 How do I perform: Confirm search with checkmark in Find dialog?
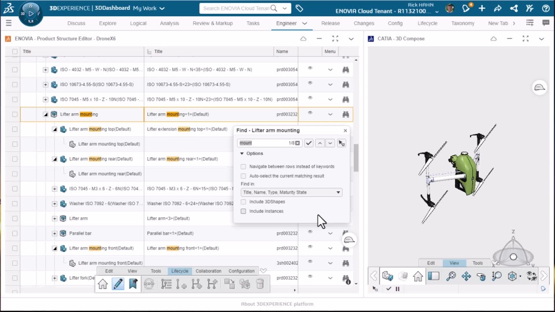(309, 143)
